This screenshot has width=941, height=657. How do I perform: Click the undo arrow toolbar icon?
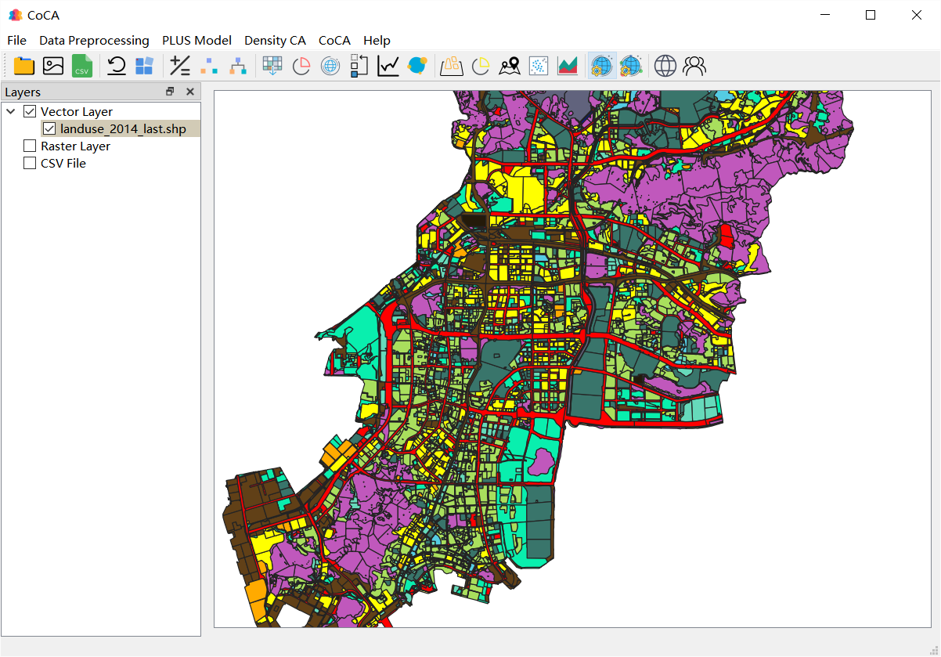pos(117,66)
